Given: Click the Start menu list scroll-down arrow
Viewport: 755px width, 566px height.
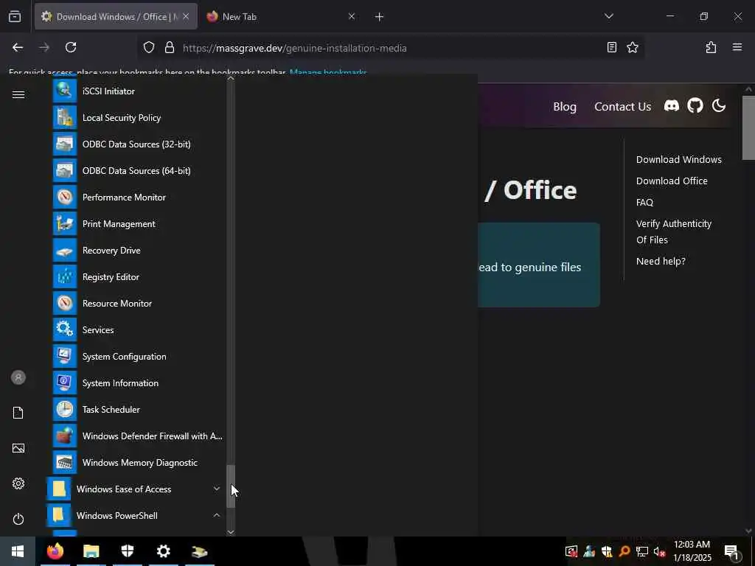Looking at the screenshot, I should click(x=231, y=532).
